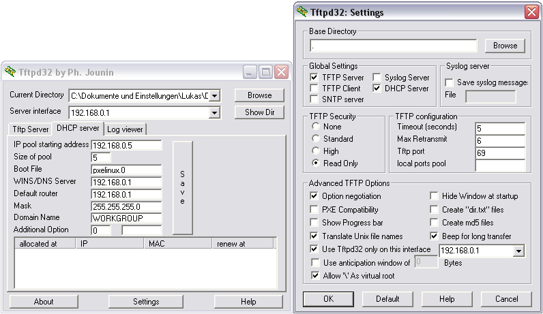Click Default button in Settings

click(x=387, y=299)
